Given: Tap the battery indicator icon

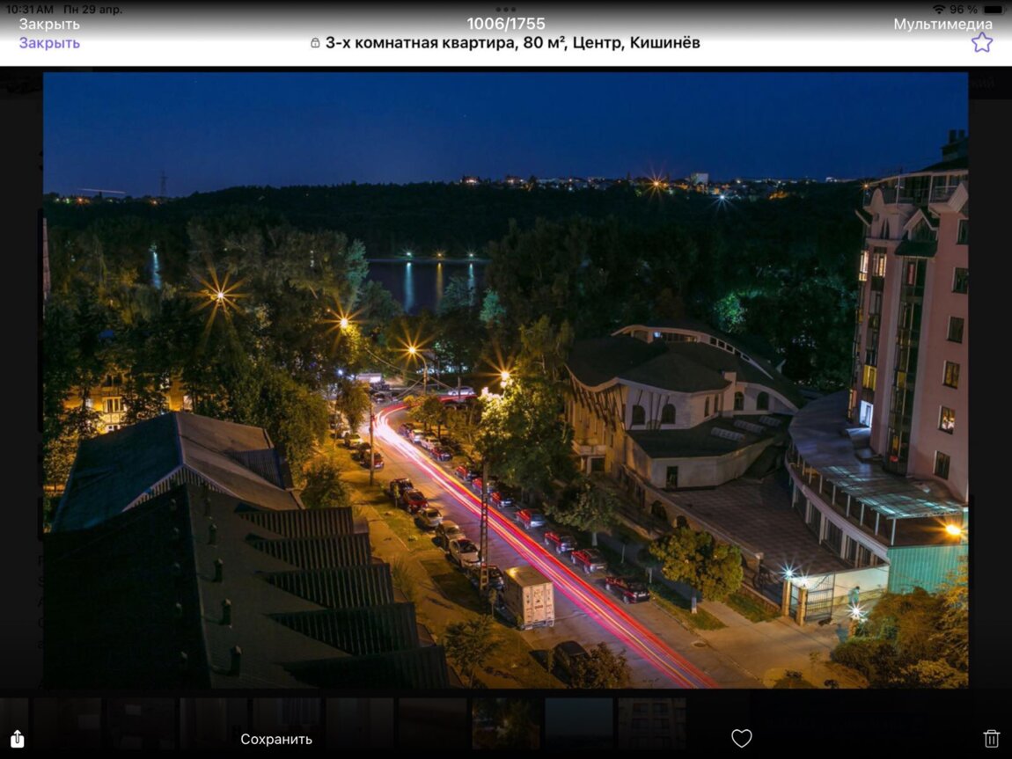Looking at the screenshot, I should (994, 9).
